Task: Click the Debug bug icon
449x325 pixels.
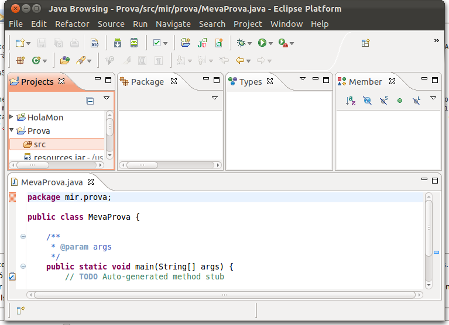Action: (241, 43)
